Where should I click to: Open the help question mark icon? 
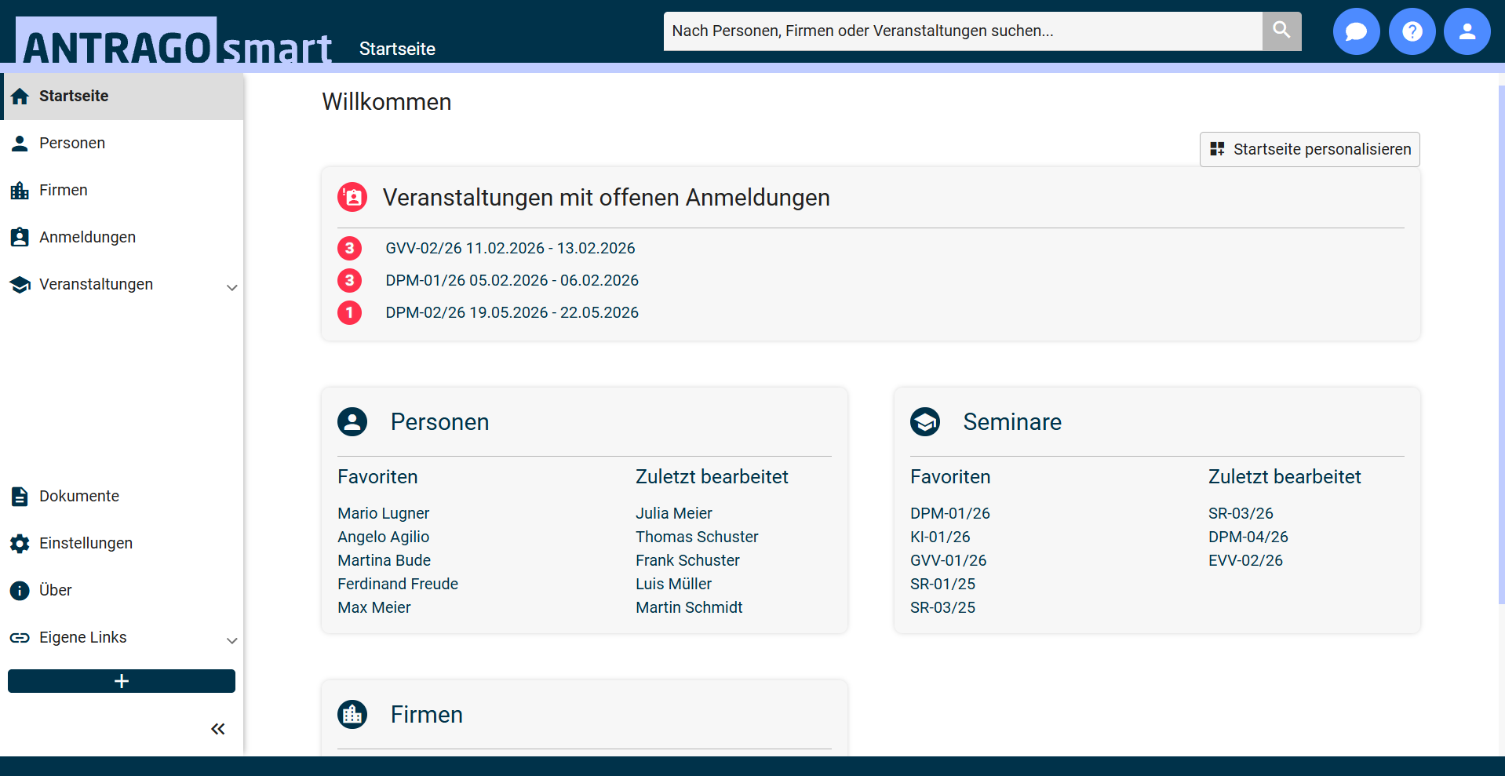(x=1412, y=31)
